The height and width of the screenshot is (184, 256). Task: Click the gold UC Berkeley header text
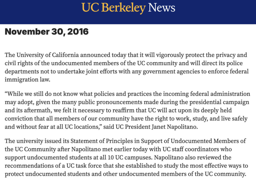pos(113,8)
